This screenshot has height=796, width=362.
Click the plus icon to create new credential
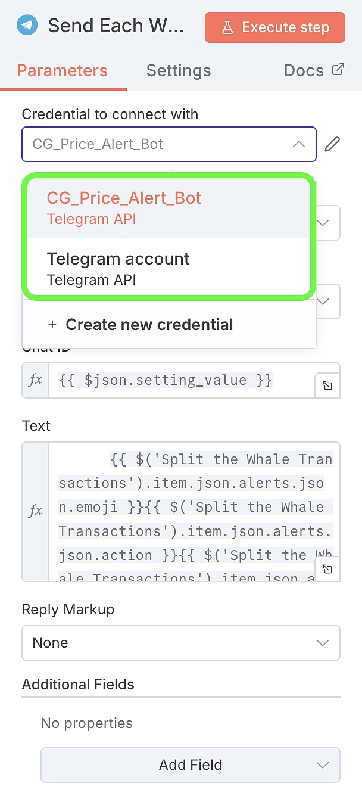click(x=52, y=325)
